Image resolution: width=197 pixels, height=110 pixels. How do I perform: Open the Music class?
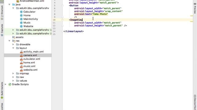tap(27, 23)
